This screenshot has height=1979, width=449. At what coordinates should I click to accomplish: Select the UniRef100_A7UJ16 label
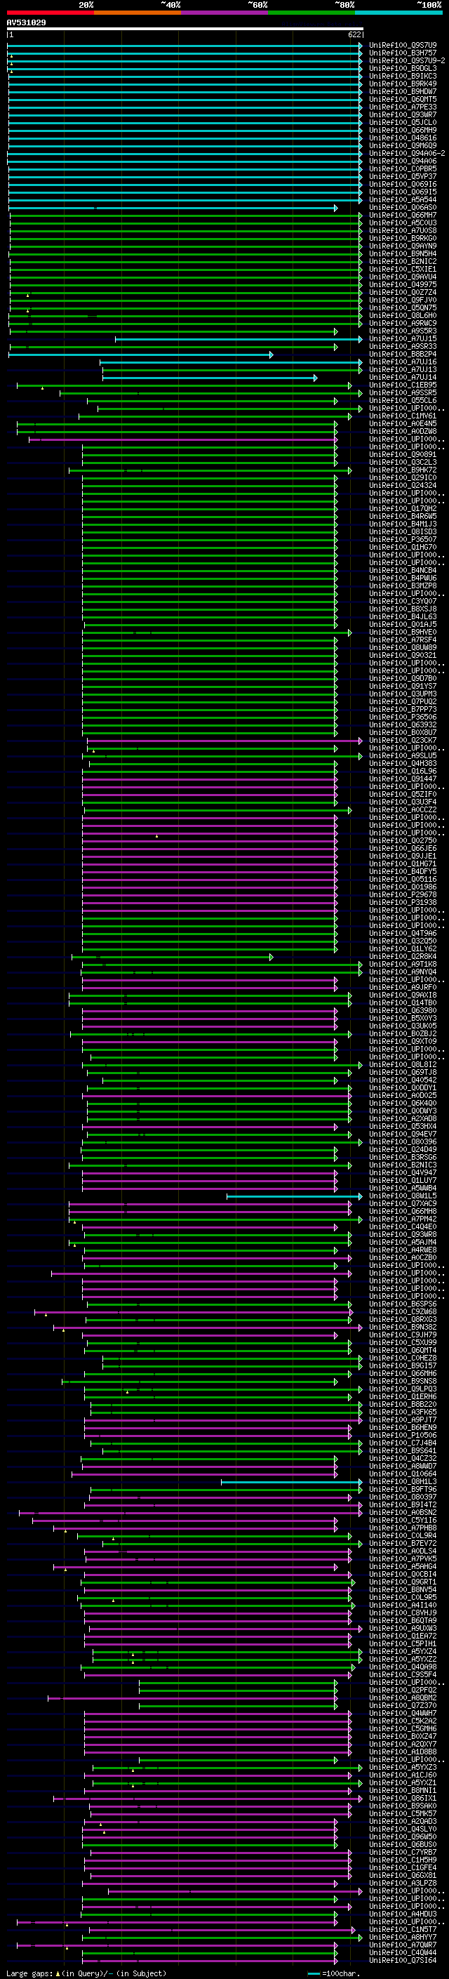pos(403,362)
